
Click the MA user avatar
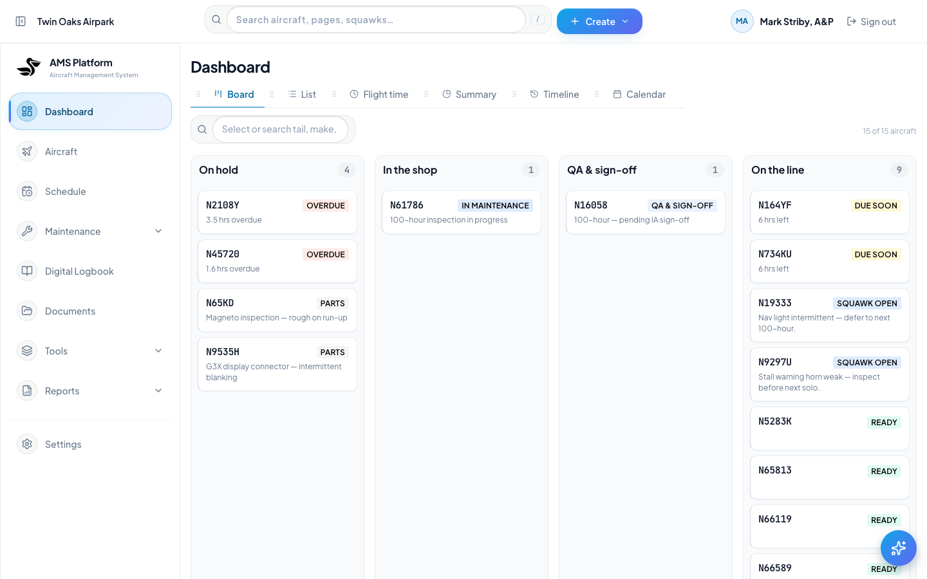[x=742, y=21]
